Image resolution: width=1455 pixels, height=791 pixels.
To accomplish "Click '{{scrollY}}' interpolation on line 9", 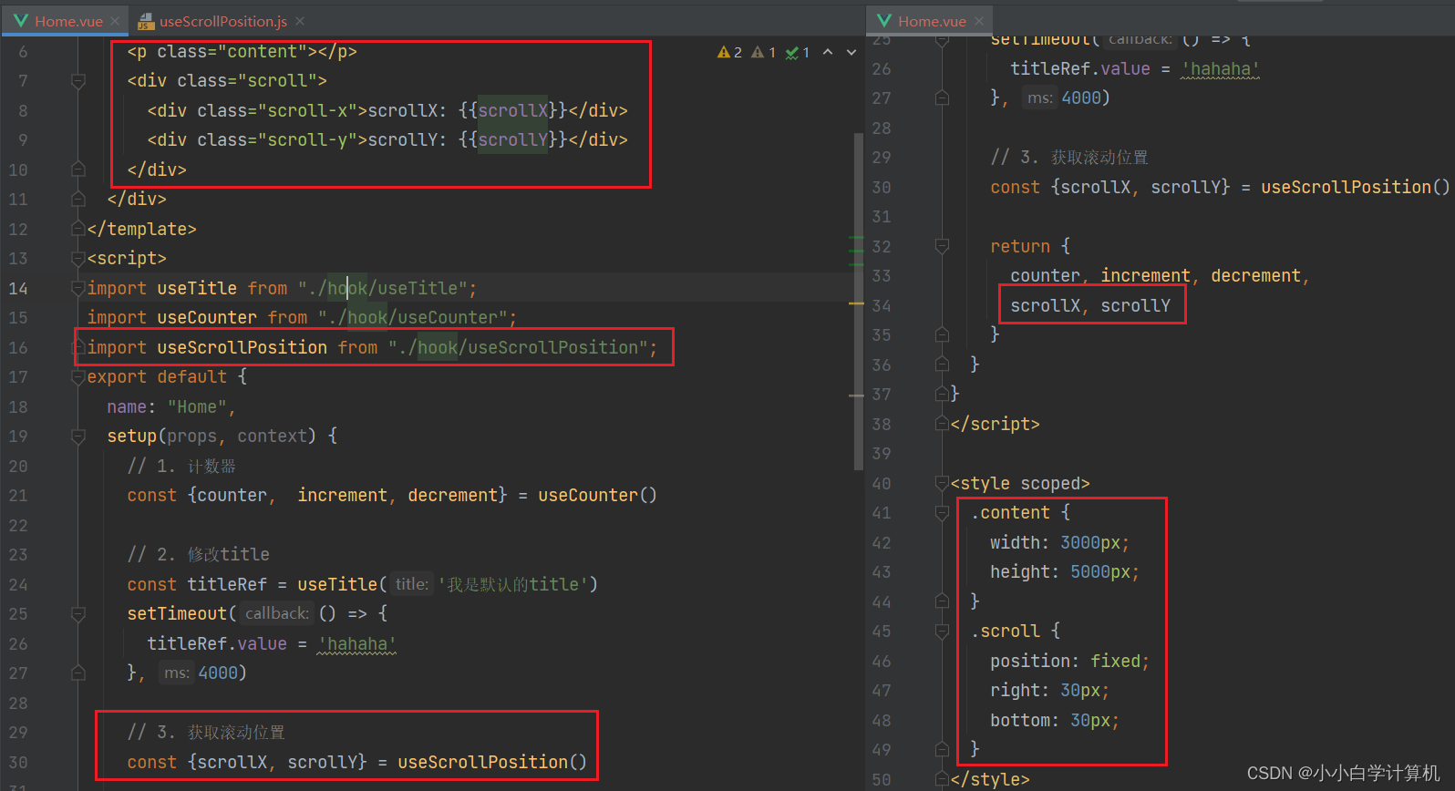I will (x=513, y=140).
